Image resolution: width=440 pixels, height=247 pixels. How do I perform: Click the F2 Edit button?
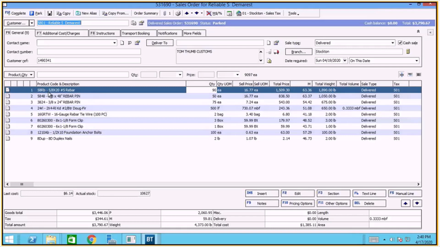[297, 193]
